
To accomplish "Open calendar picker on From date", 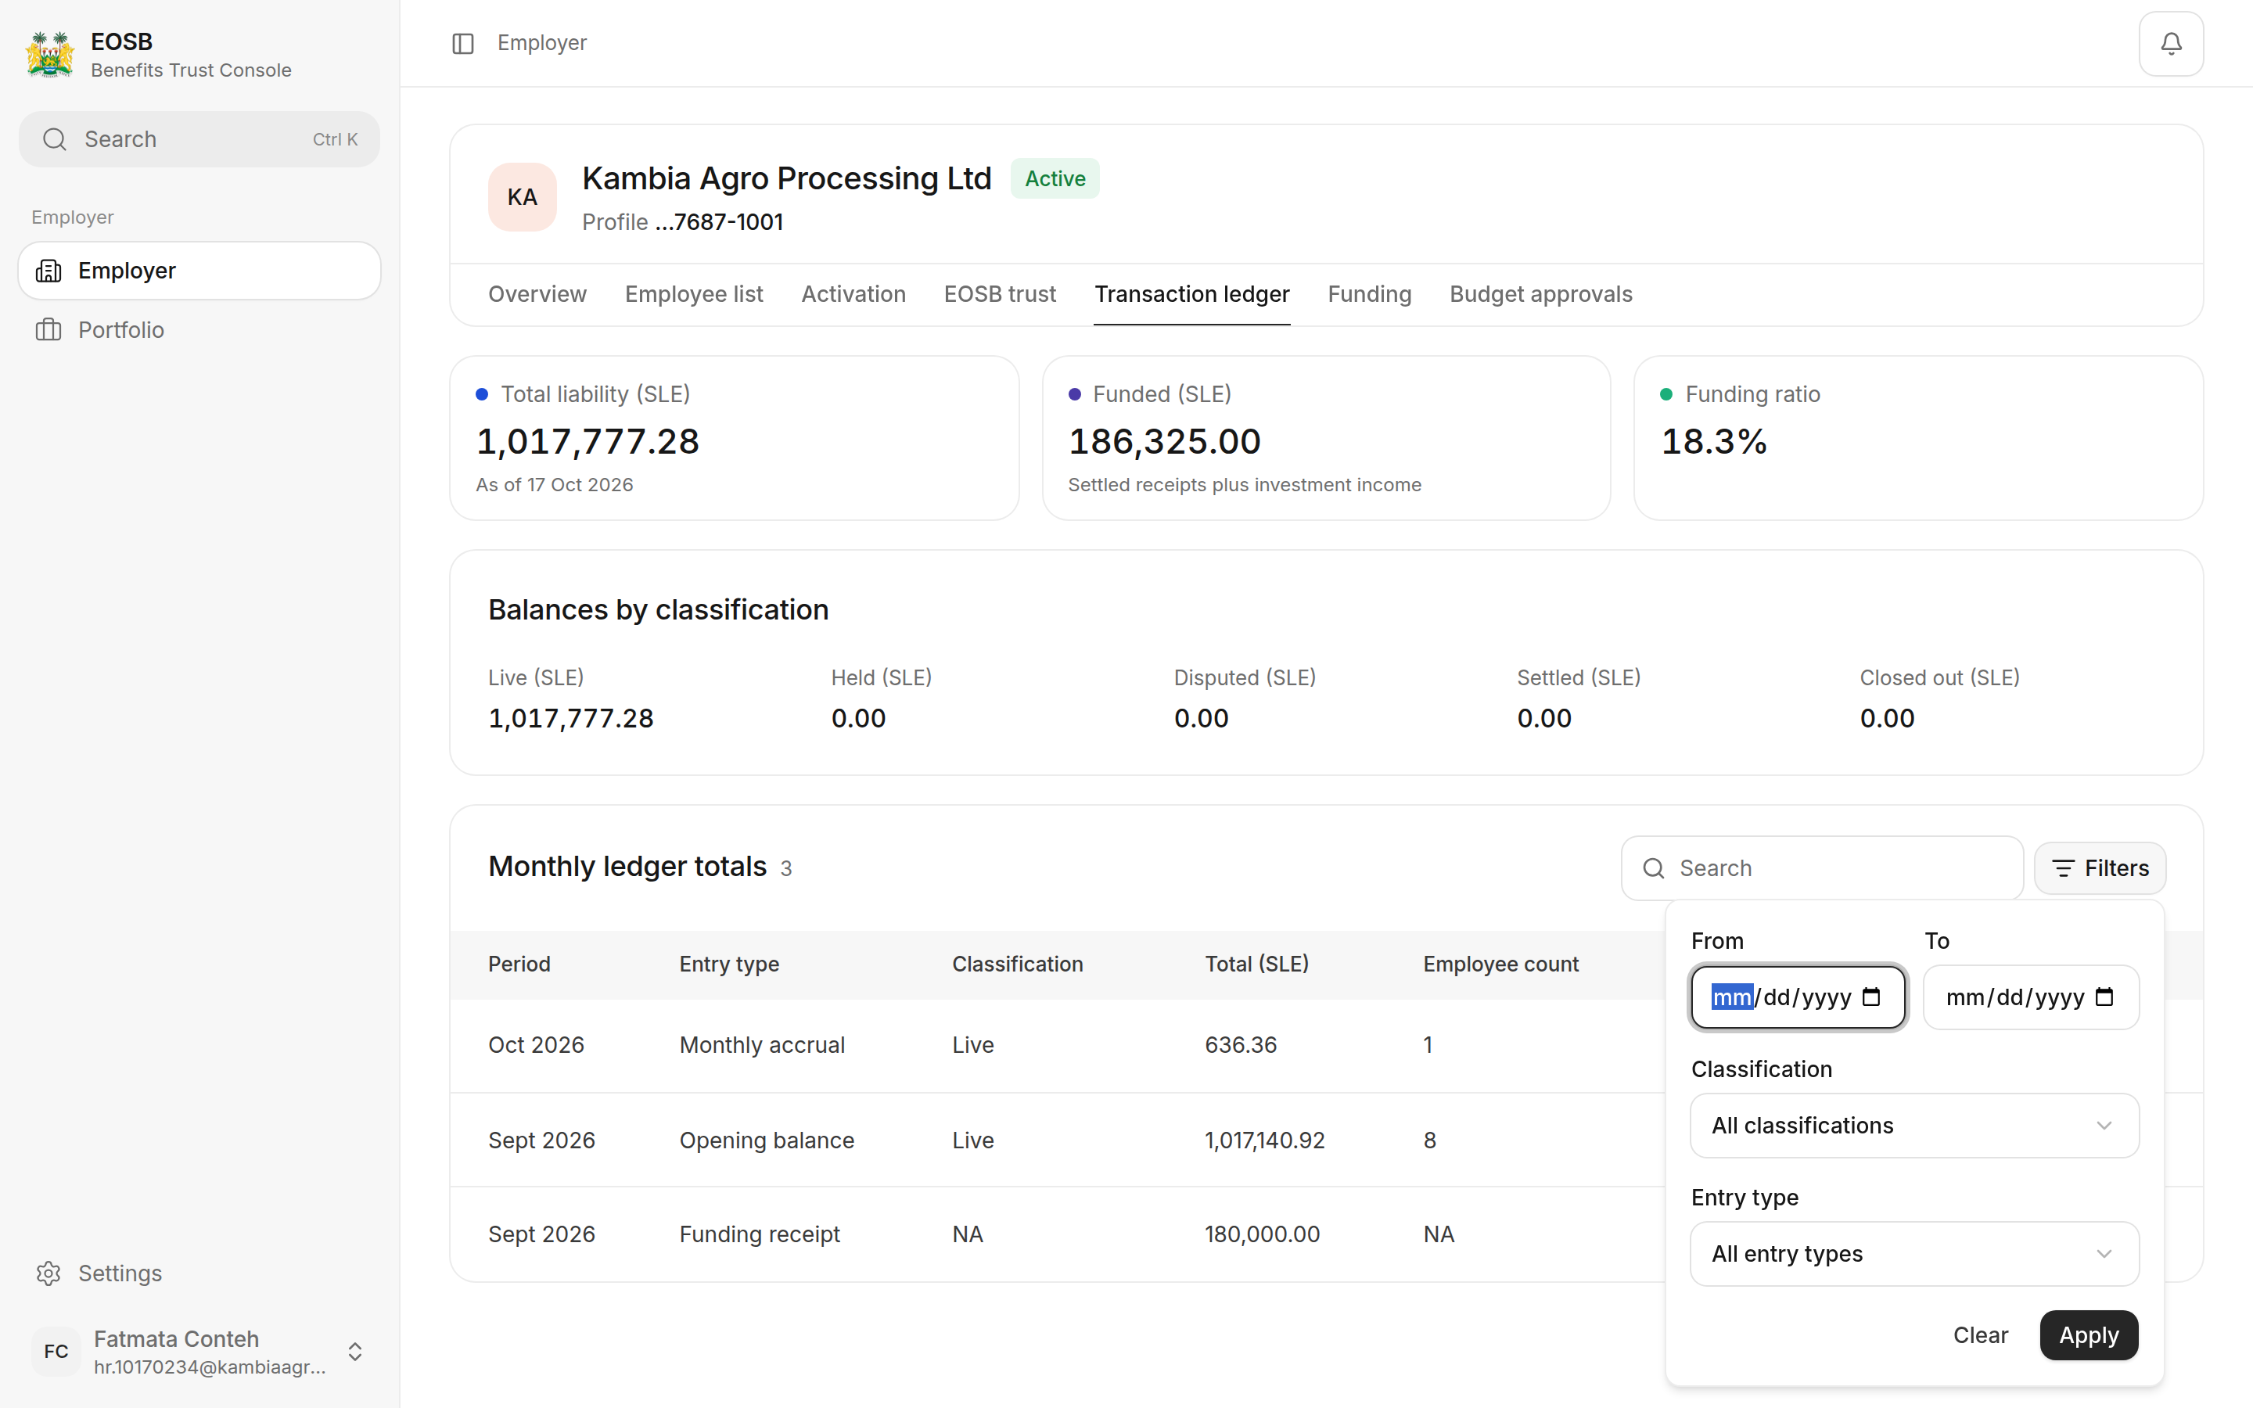I will [1871, 997].
